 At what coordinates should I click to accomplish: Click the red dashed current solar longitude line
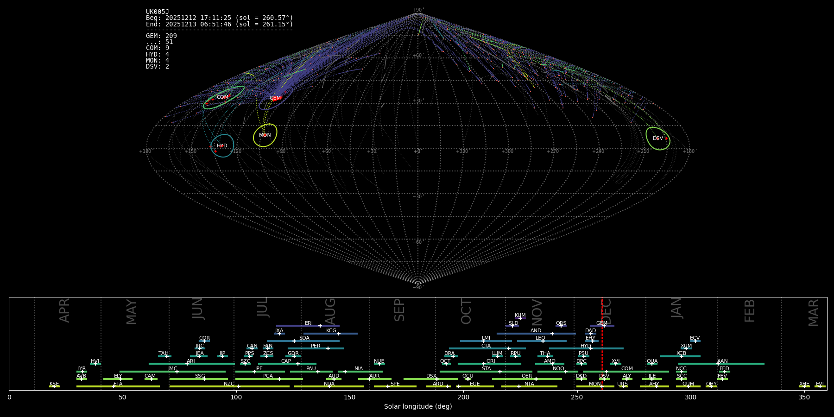[x=602, y=343]
